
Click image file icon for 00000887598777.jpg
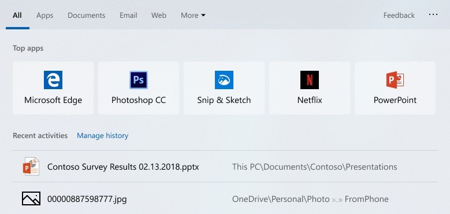pos(31,198)
